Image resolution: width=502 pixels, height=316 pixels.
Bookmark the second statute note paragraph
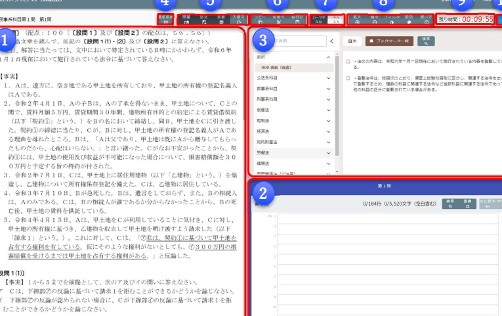[348, 78]
